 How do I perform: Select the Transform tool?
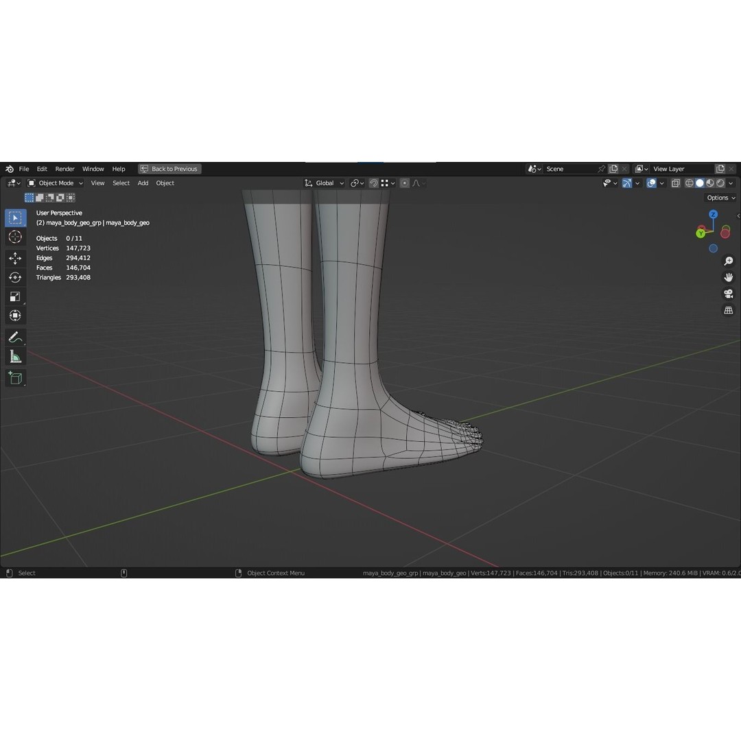[x=15, y=316]
